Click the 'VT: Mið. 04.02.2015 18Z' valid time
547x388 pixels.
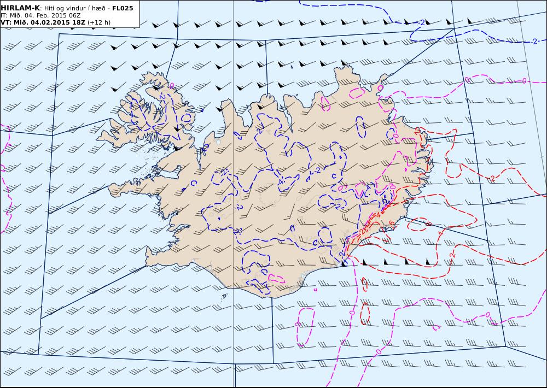click(43, 22)
